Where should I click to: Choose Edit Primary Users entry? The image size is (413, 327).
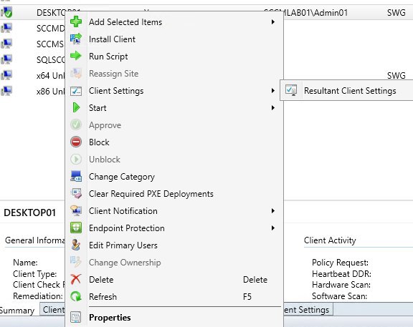[174, 245]
